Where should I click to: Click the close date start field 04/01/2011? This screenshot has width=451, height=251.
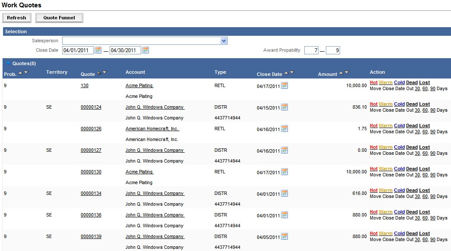pyautogui.click(x=78, y=50)
